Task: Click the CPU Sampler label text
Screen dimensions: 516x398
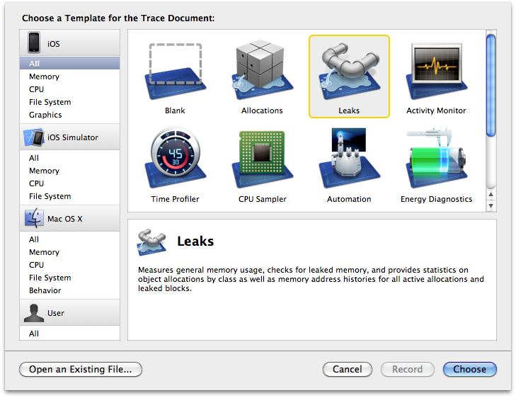Action: pyautogui.click(x=263, y=200)
